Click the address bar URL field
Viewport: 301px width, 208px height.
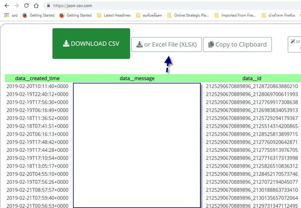pos(173,6)
